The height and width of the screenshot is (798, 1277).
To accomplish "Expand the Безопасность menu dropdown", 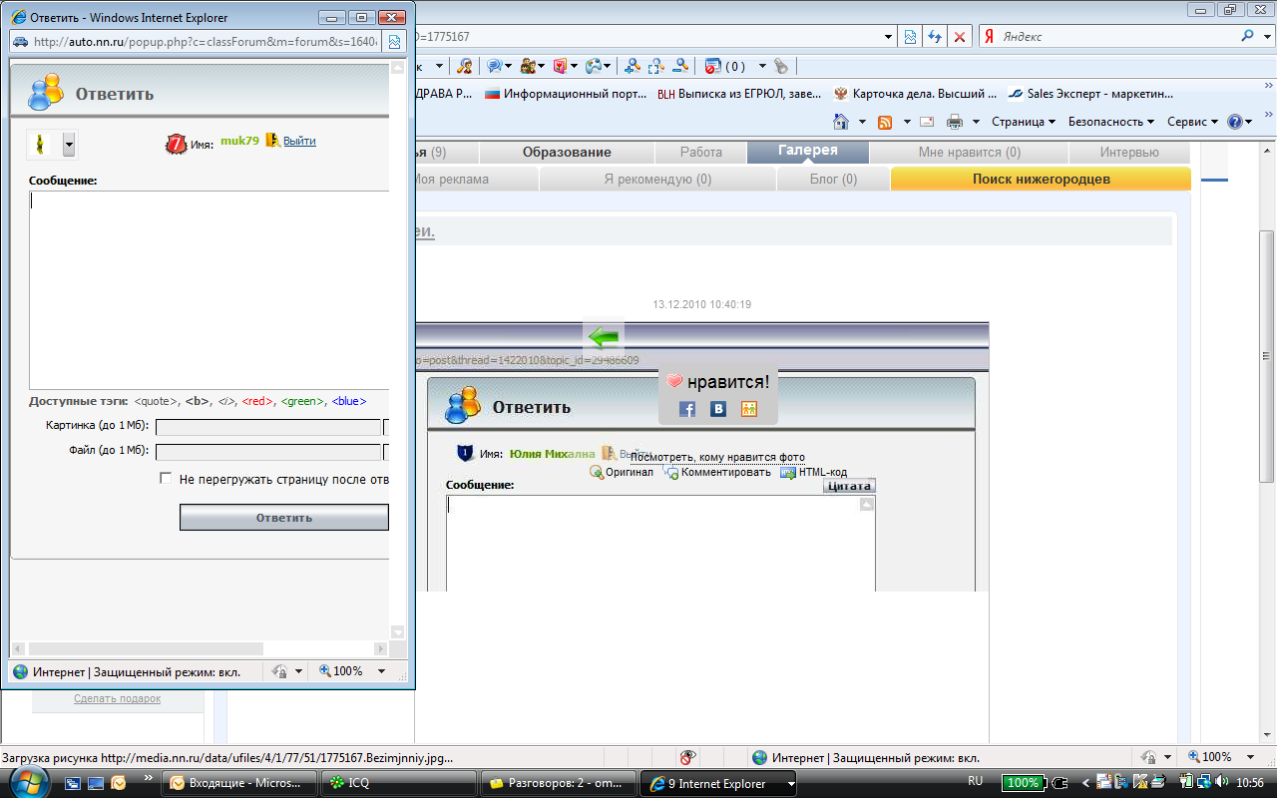I will (x=1111, y=122).
